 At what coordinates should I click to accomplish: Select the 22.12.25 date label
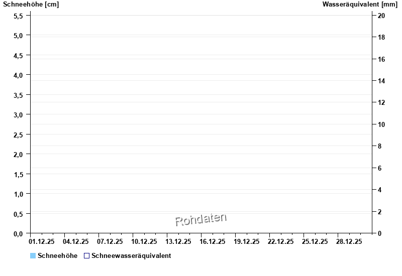[x=281, y=241]
